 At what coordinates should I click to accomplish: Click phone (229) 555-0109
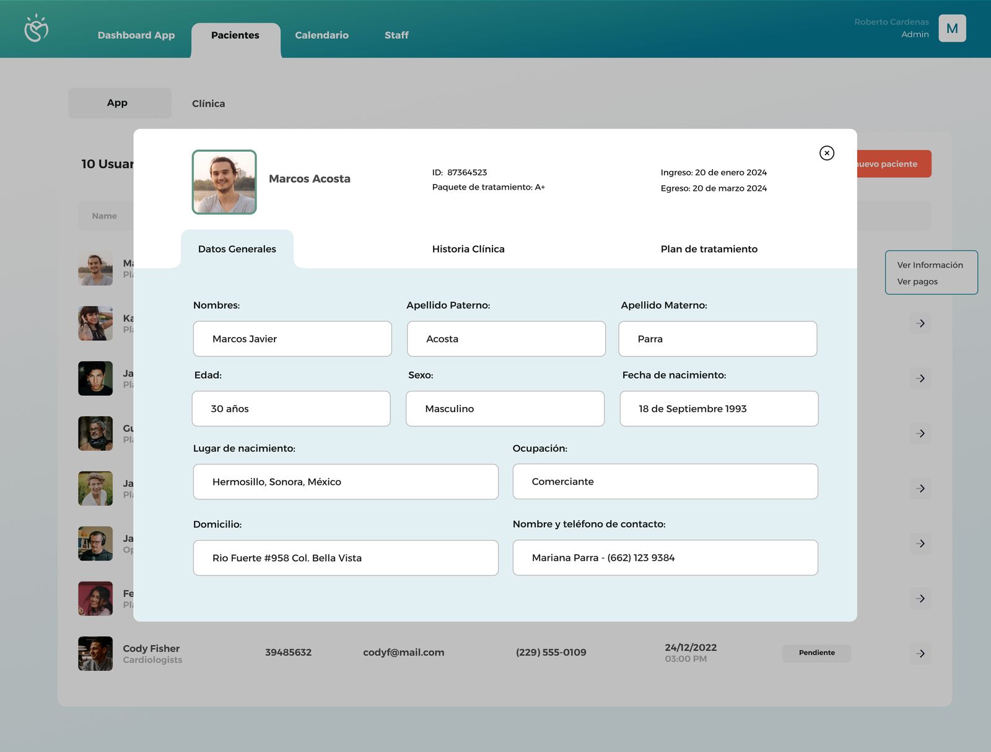pos(551,652)
